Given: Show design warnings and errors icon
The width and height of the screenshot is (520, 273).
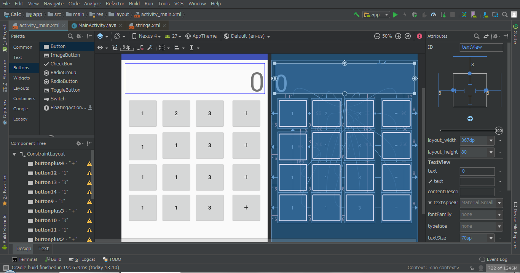Looking at the screenshot, I should (420, 36).
